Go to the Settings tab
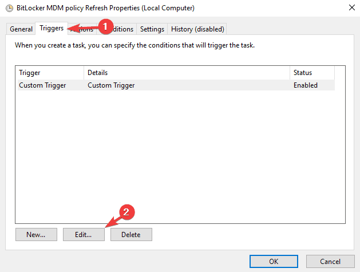The width and height of the screenshot is (360, 272). [x=152, y=29]
